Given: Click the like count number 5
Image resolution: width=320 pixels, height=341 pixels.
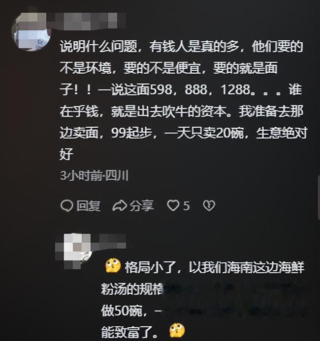Looking at the screenshot, I should [187, 206].
